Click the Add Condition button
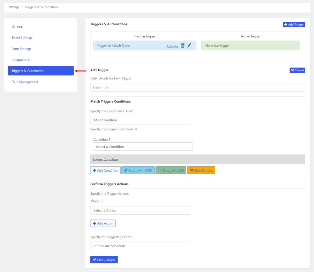Image resolution: width=314 pixels, height=272 pixels. click(105, 170)
